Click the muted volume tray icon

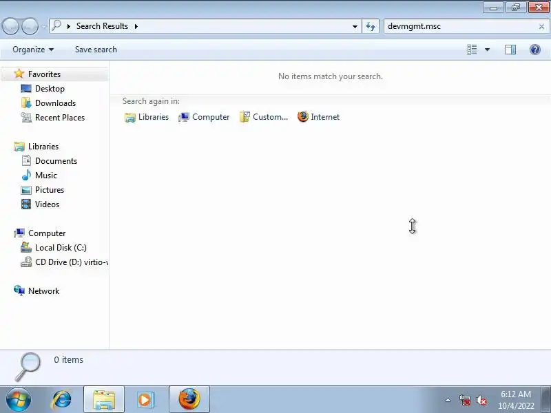pos(481,400)
